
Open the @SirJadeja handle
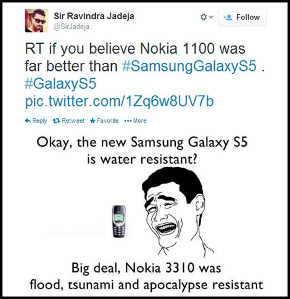pyautogui.click(x=71, y=27)
